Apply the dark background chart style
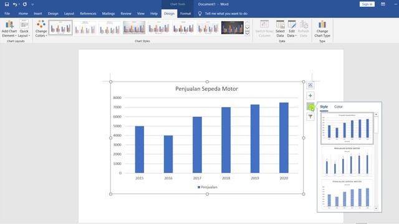The width and height of the screenshot is (399, 224). (233, 27)
